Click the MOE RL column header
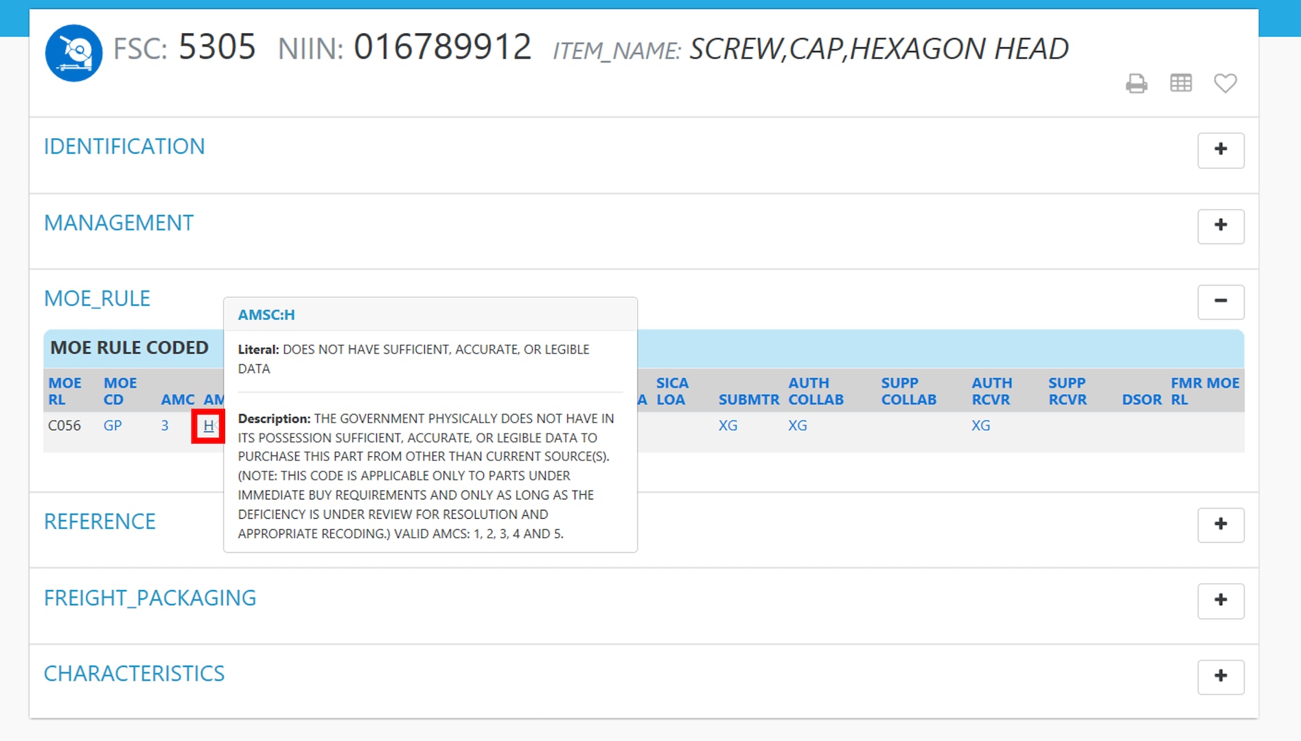1301x741 pixels. coord(65,391)
